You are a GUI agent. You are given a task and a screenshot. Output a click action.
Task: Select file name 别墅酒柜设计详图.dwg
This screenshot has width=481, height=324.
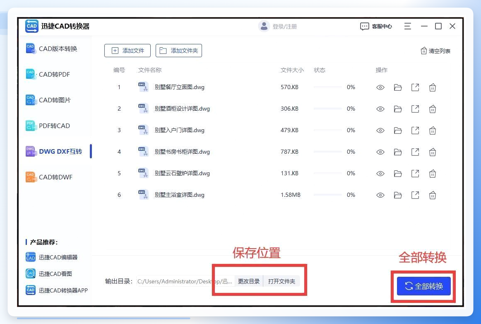[x=182, y=109]
